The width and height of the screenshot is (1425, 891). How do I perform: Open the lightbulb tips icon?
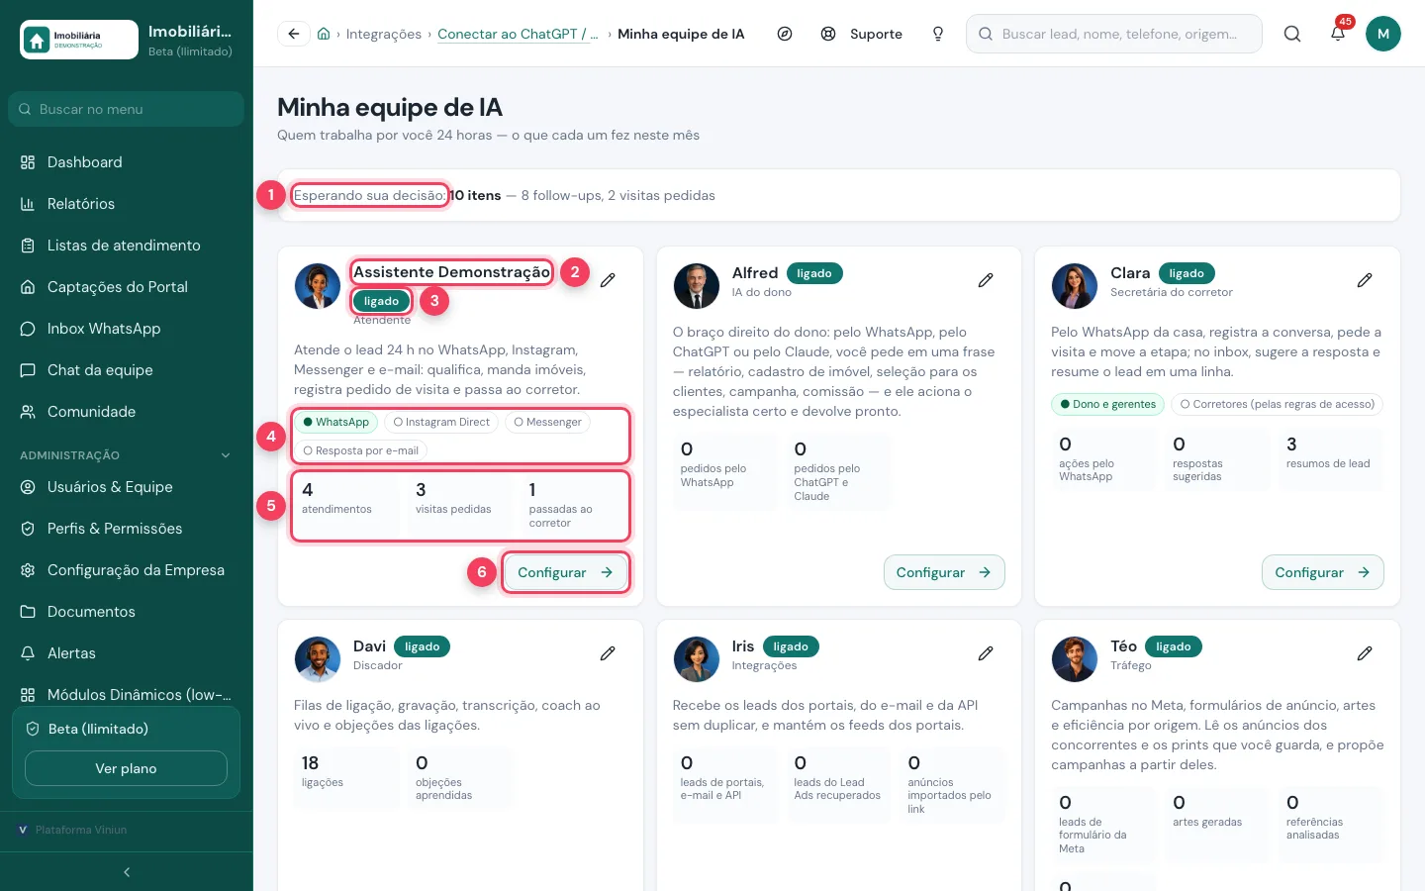coord(938,34)
